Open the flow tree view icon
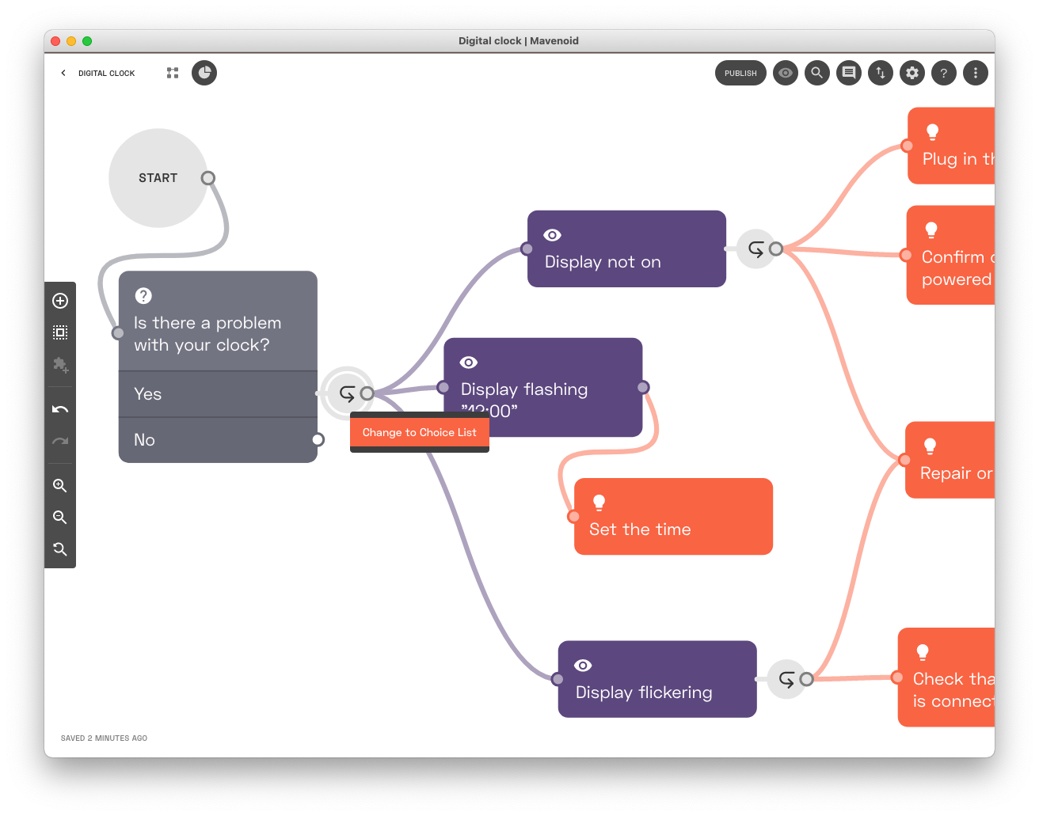The image size is (1039, 816). (x=173, y=73)
